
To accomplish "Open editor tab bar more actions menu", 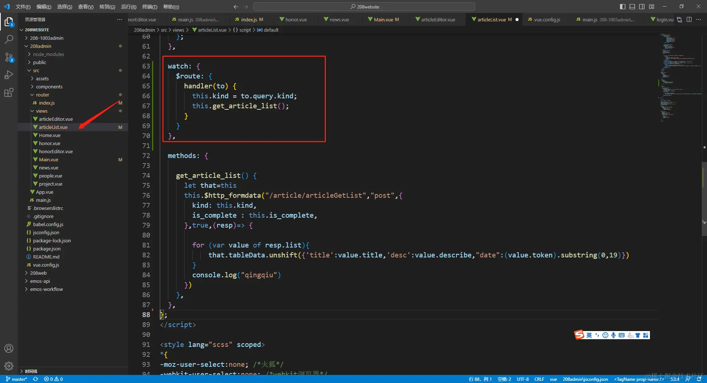I will point(699,20).
